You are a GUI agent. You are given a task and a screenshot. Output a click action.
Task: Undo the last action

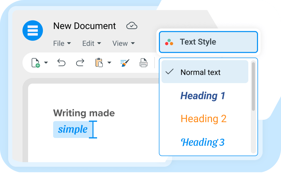(61, 63)
